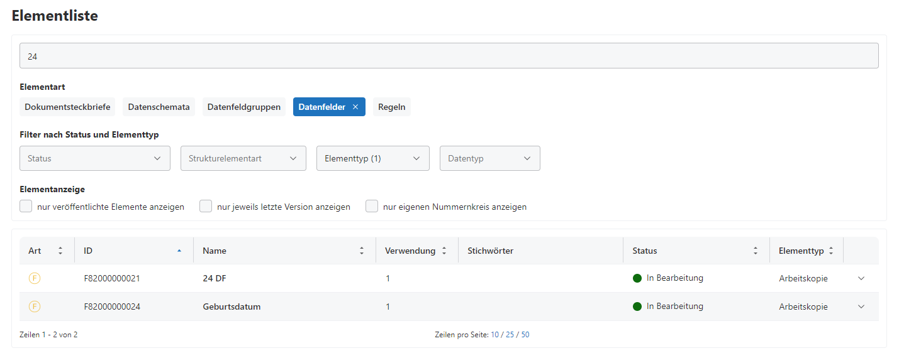Screen dimensions: 899x358
Task: Expand row details for 24 DF
Action: pos(861,278)
